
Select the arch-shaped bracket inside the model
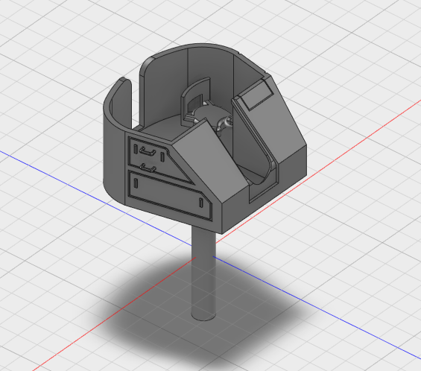click(196, 102)
